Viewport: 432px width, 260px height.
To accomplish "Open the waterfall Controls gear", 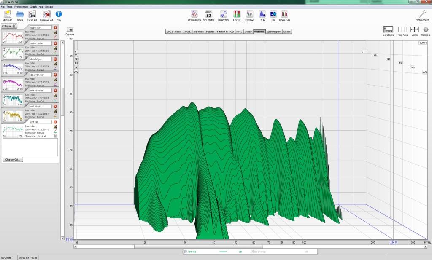I will click(426, 31).
